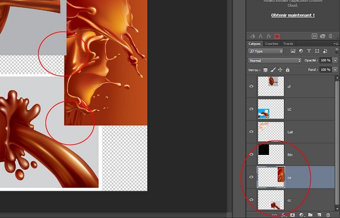Select the cc layer thumbnail

coord(271,200)
